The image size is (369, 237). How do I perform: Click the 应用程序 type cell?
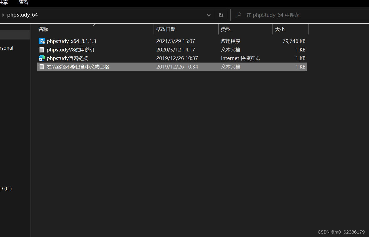coord(231,41)
